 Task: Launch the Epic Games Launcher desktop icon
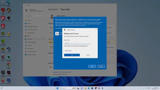click(x=3, y=74)
